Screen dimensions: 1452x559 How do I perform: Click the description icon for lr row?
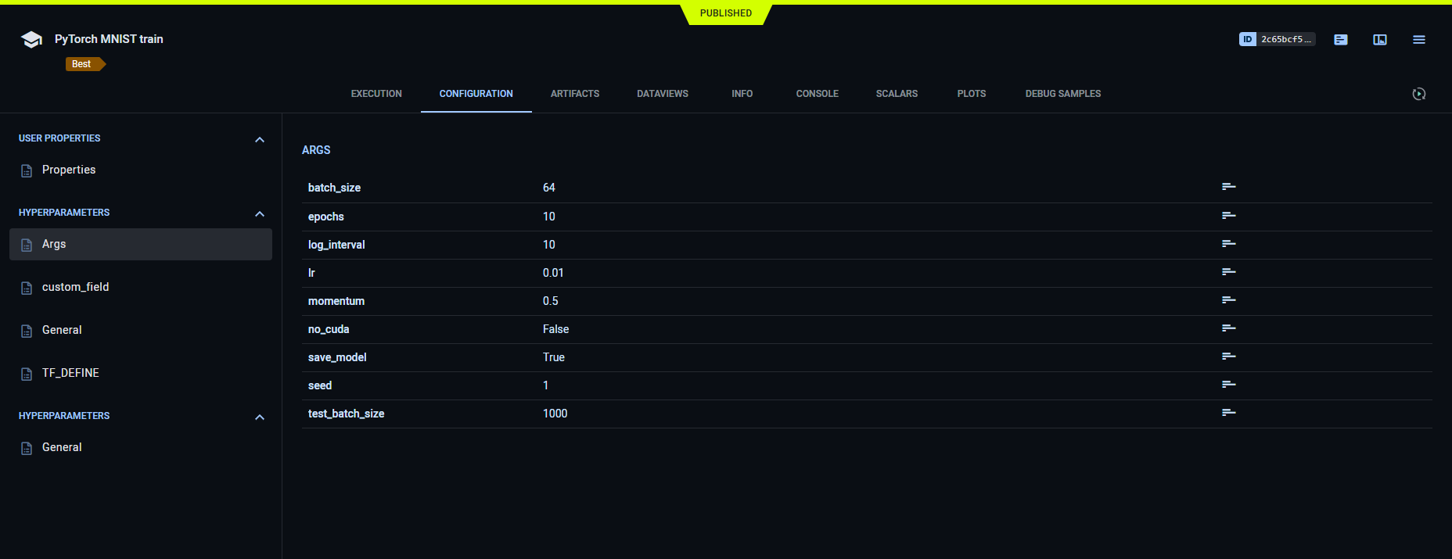click(x=1228, y=272)
